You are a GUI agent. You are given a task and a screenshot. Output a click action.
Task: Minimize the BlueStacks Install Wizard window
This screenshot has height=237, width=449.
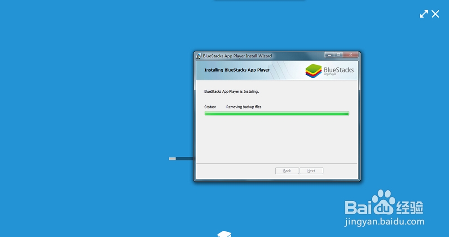tap(330, 54)
